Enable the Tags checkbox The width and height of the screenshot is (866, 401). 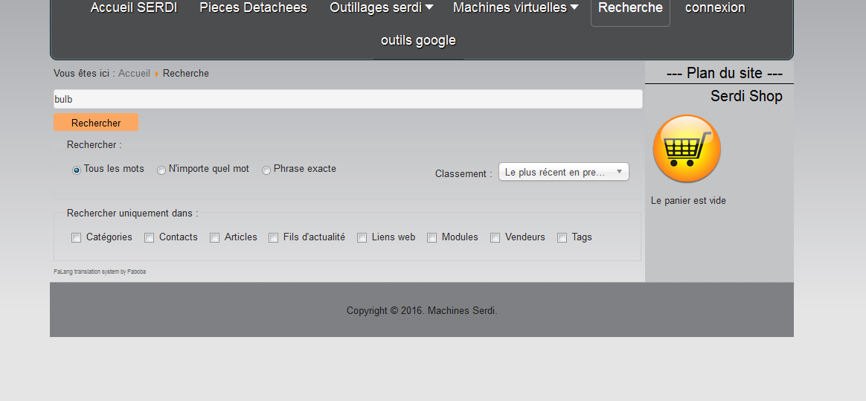tap(562, 238)
